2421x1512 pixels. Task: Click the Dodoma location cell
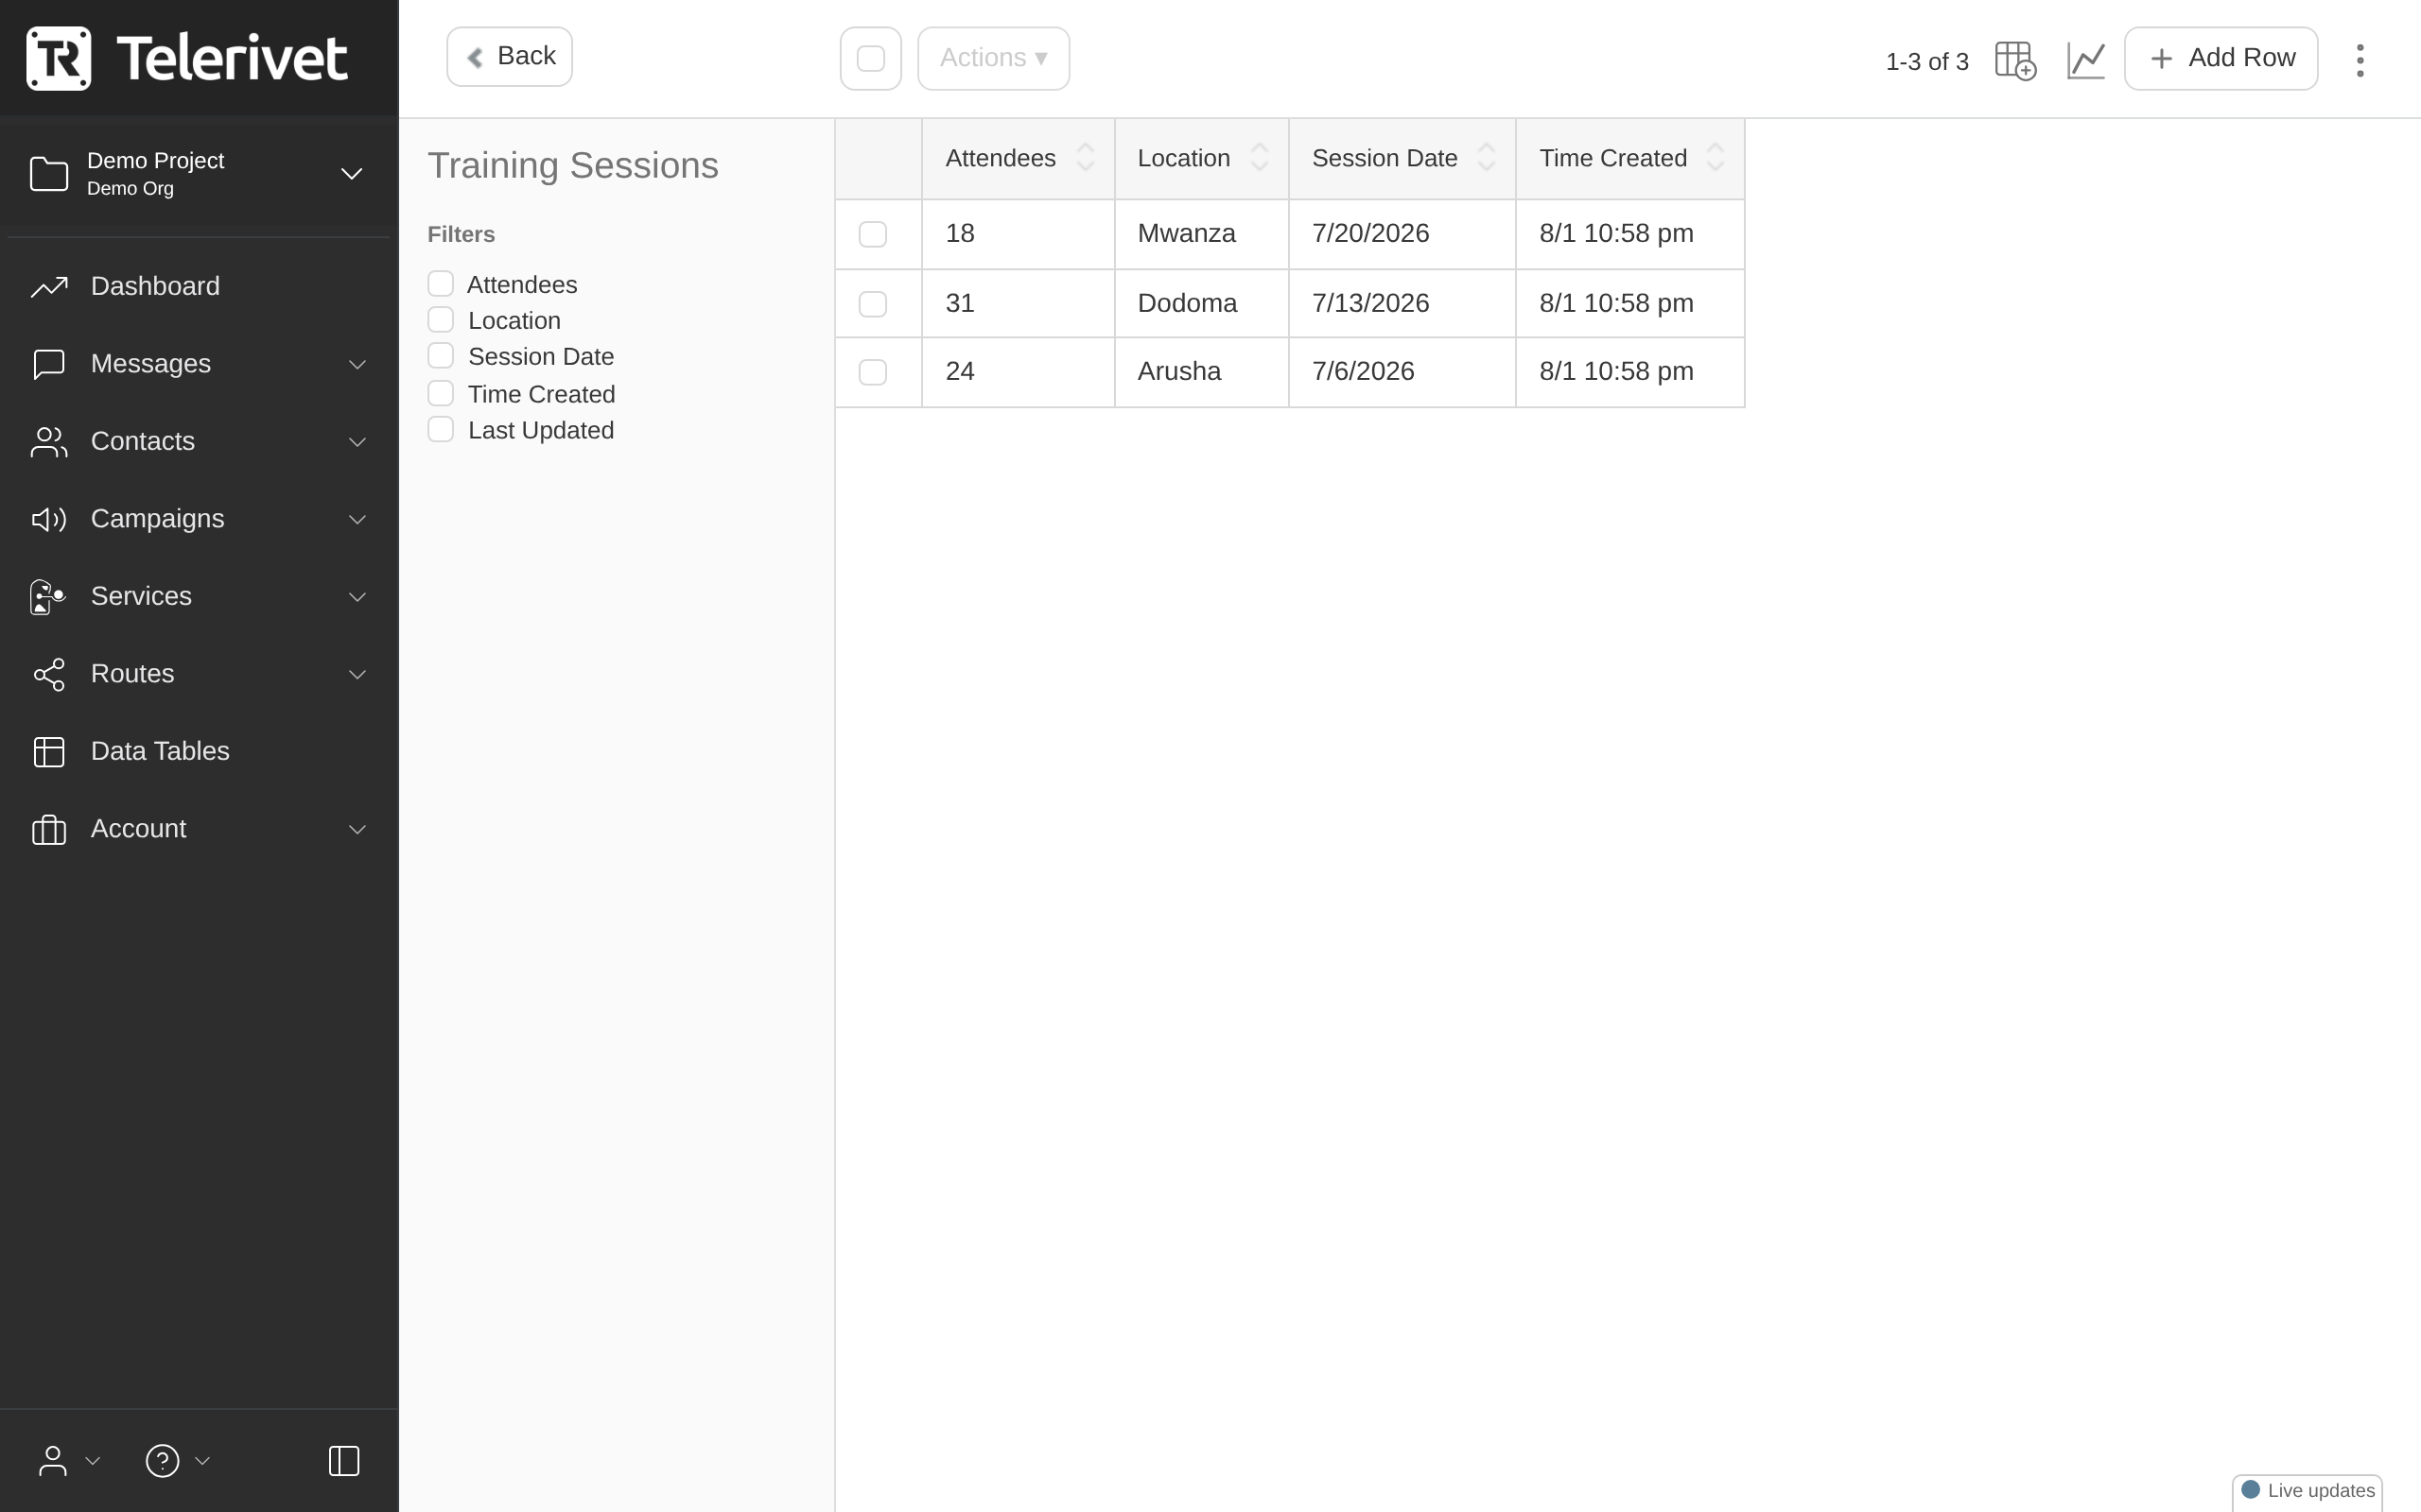click(1201, 304)
